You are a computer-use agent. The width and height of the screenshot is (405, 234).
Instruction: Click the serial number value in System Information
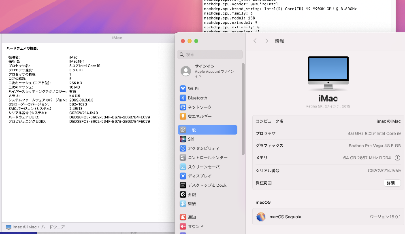point(83,113)
